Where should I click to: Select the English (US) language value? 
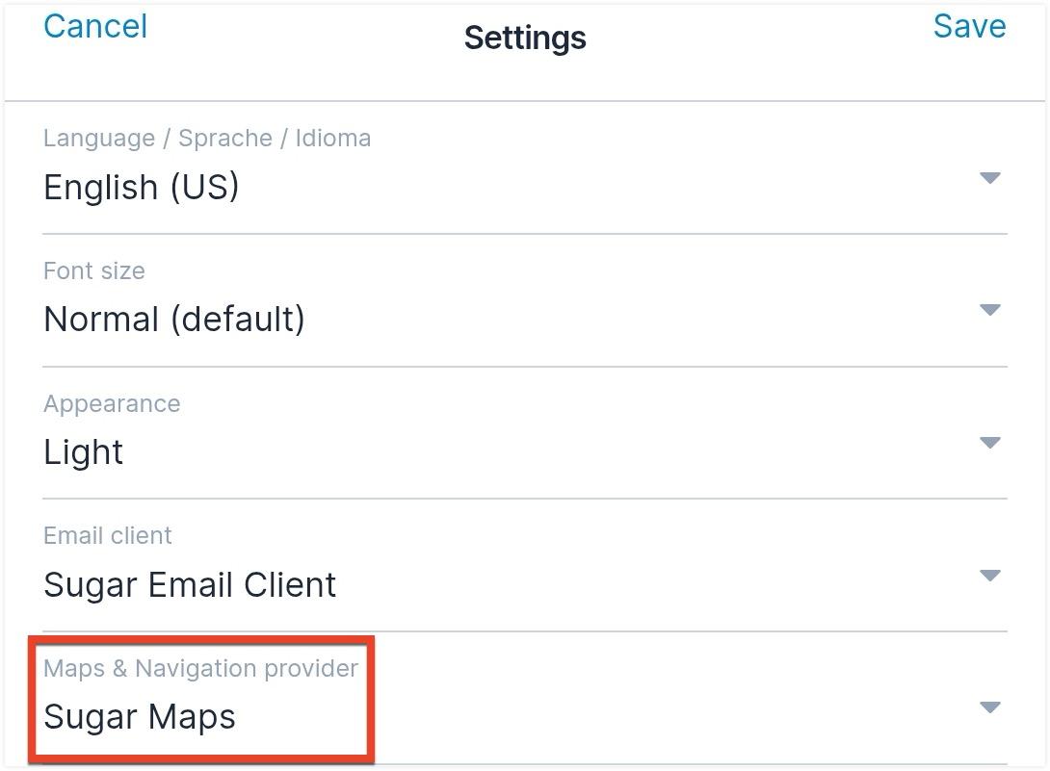[142, 187]
